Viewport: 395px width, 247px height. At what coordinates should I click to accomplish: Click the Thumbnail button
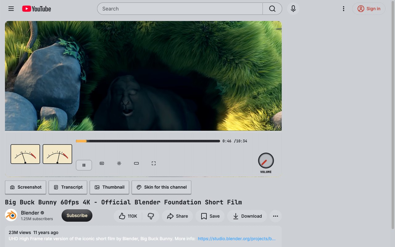pos(110,187)
